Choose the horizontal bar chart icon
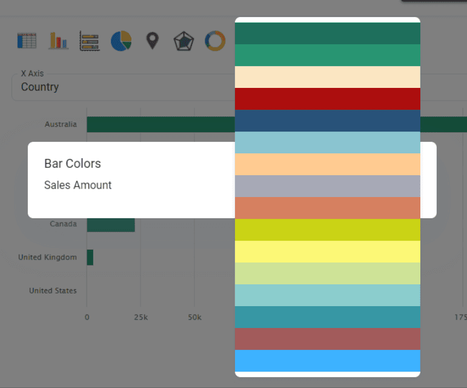This screenshot has width=467, height=388. [90, 41]
